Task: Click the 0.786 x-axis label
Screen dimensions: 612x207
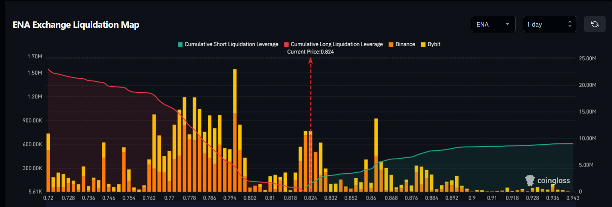Action: 210,197
